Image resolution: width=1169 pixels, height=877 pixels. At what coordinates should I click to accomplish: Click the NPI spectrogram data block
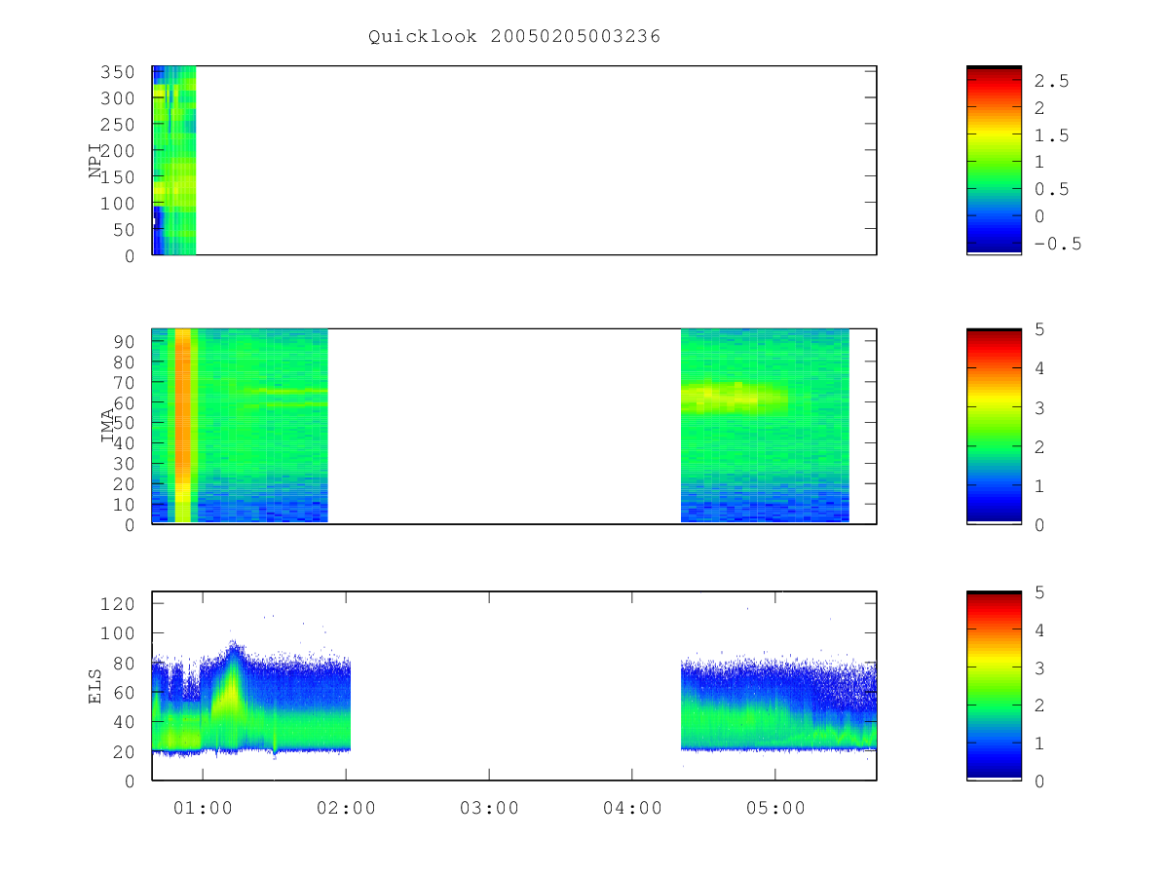[x=174, y=161]
